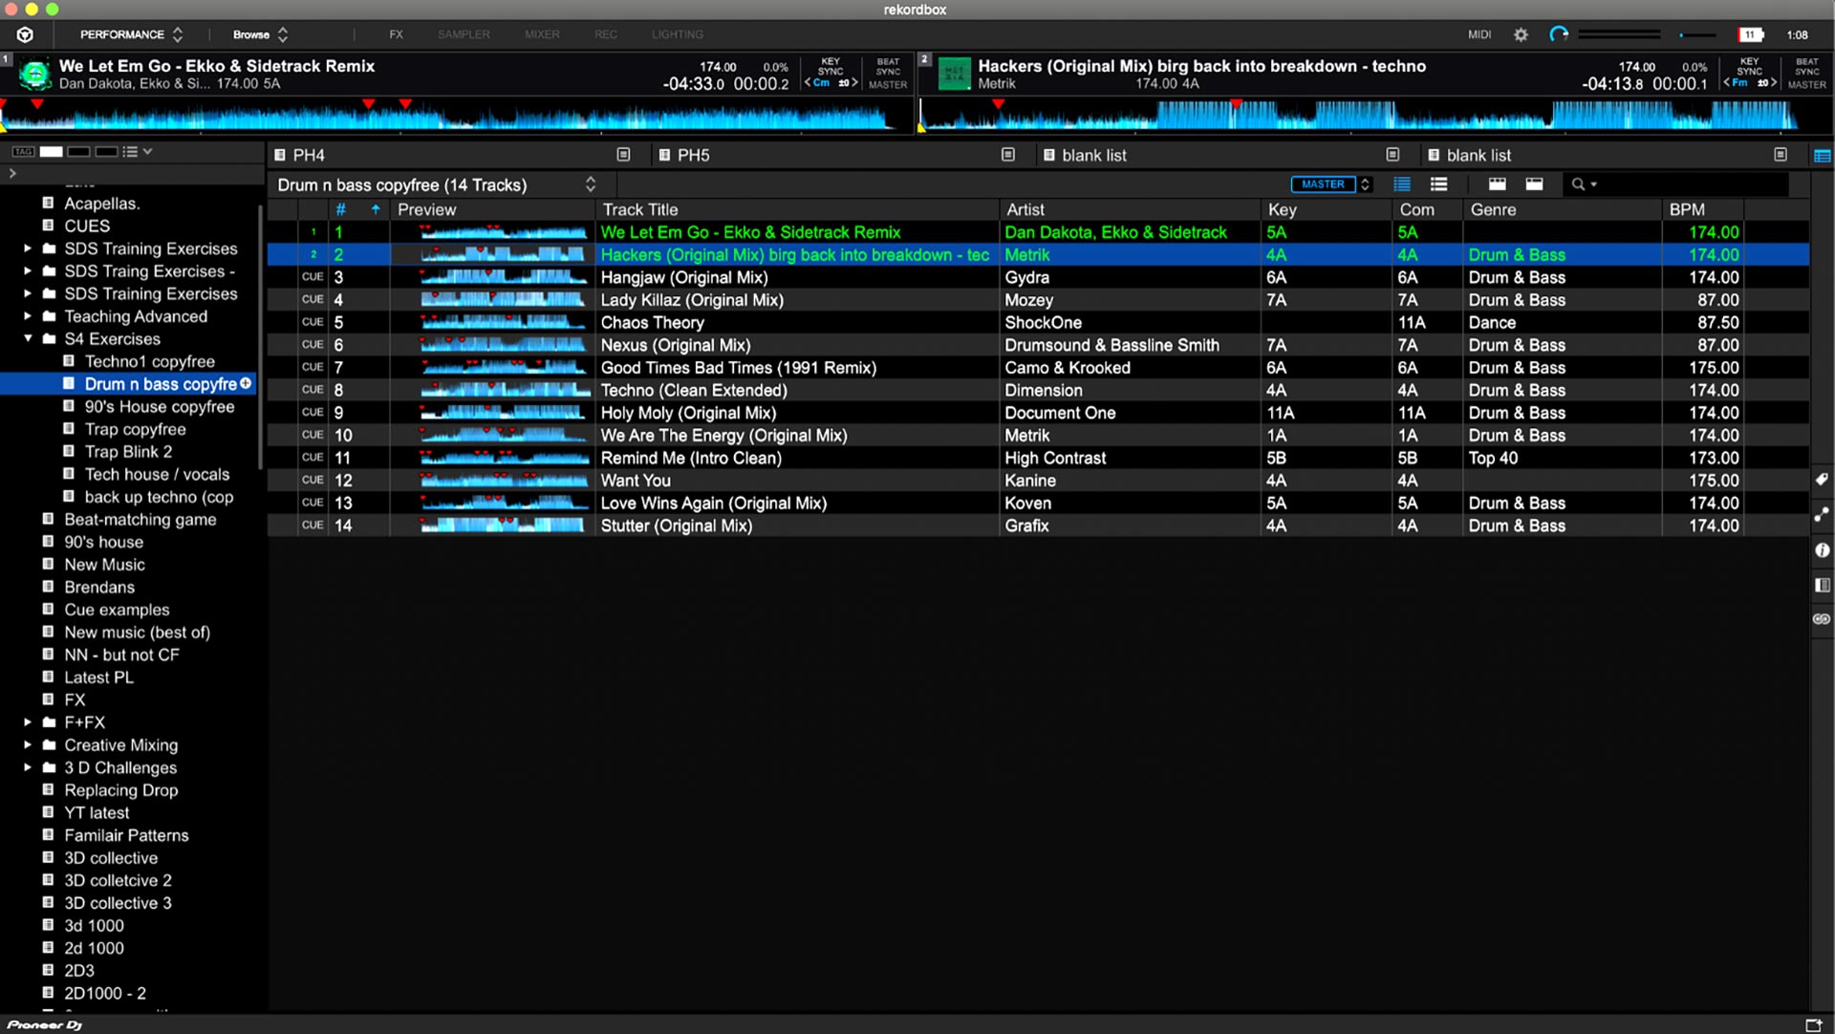1835x1034 pixels.
Task: Click the rekordbox logo icon
Action: point(26,34)
